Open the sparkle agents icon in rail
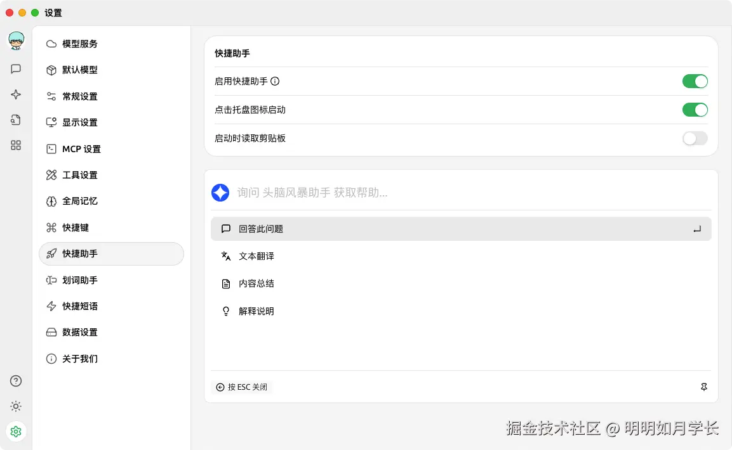This screenshot has height=450, width=732. [16, 94]
